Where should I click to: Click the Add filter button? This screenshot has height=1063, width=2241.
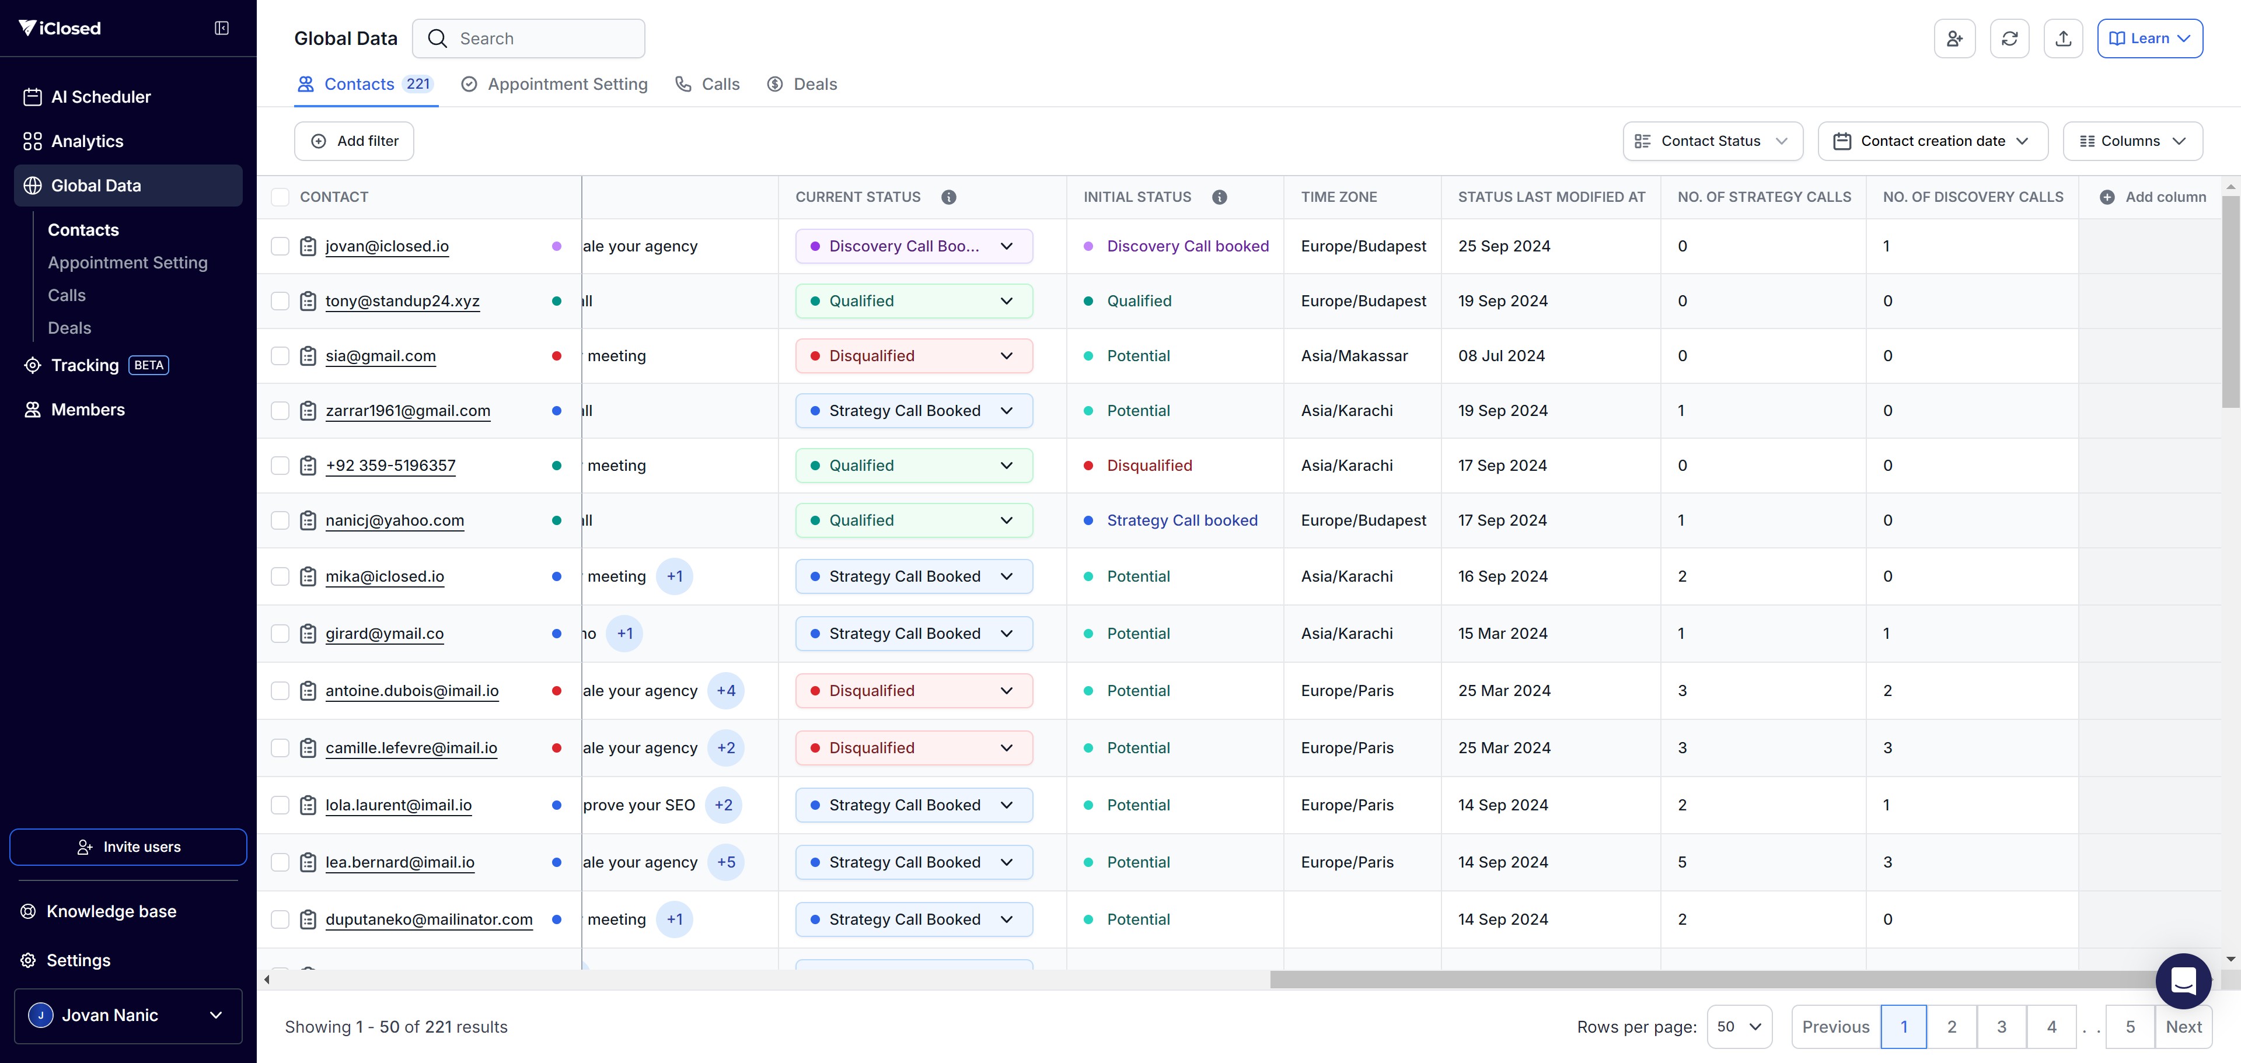[354, 141]
